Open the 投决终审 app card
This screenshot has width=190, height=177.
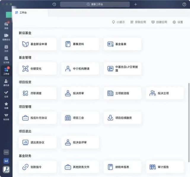[x=80, y=93]
